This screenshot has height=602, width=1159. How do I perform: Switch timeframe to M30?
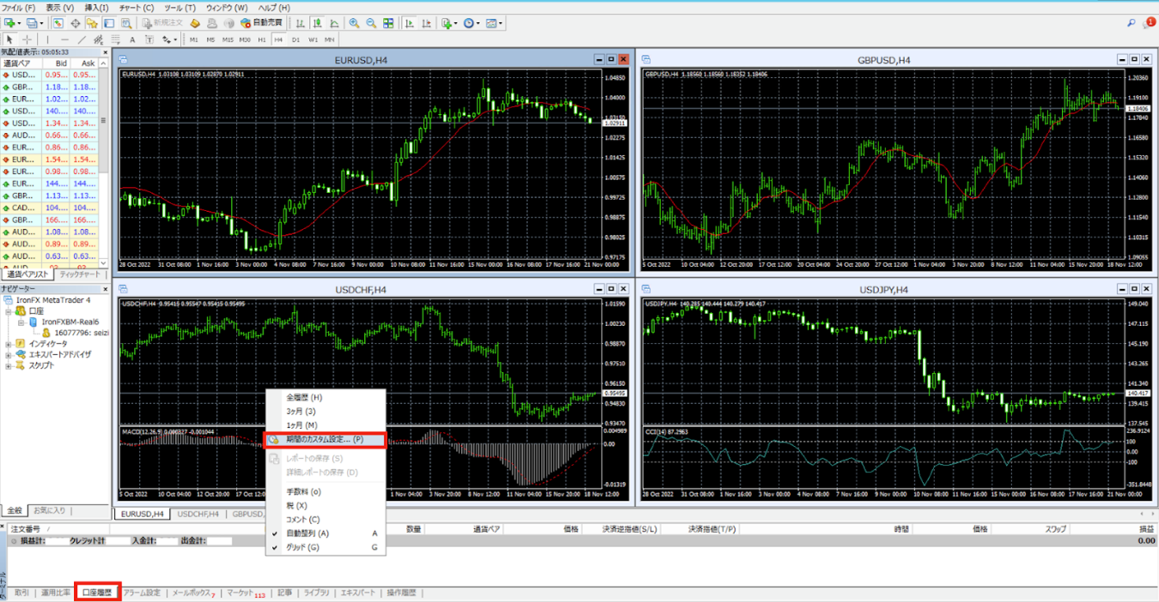245,39
